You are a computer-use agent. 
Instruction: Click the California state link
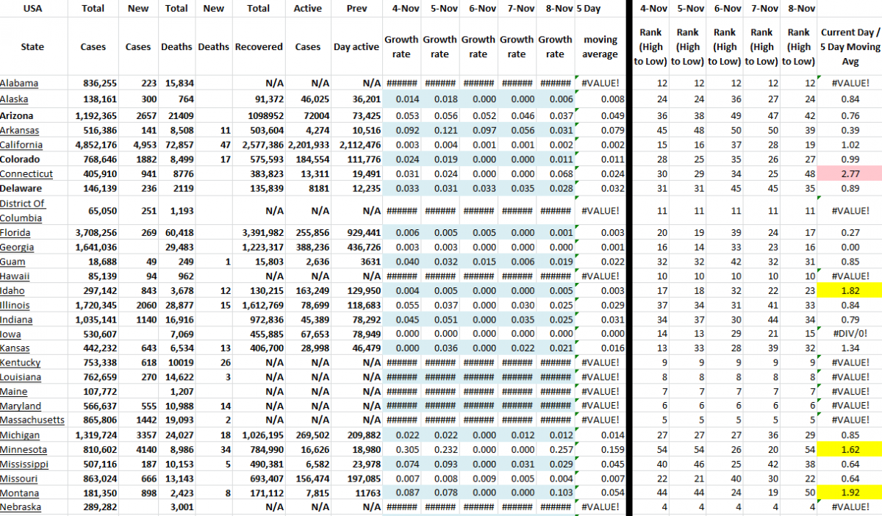[x=21, y=145]
